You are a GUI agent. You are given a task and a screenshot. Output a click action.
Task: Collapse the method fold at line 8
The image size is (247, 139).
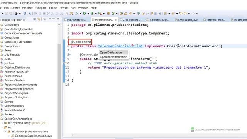click(70, 54)
